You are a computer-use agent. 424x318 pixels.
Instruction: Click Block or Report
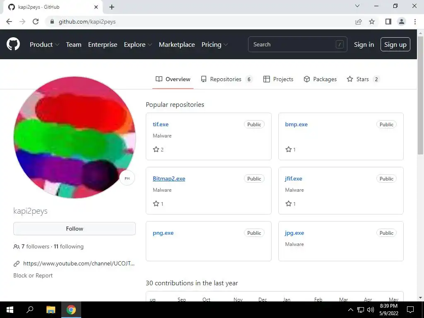(x=33, y=275)
